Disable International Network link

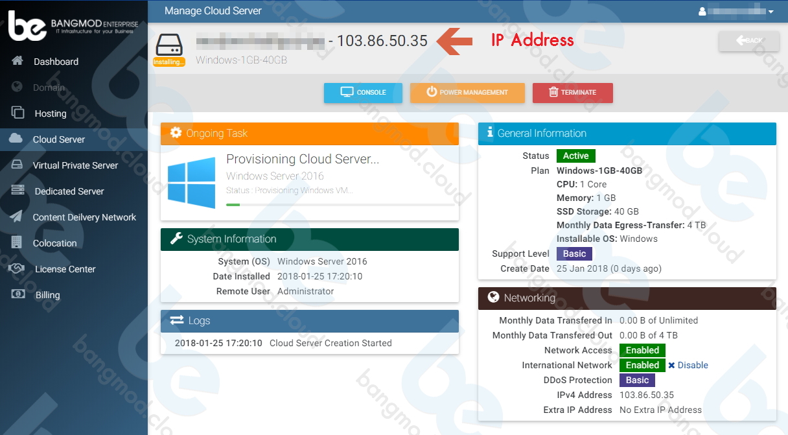tap(688, 365)
